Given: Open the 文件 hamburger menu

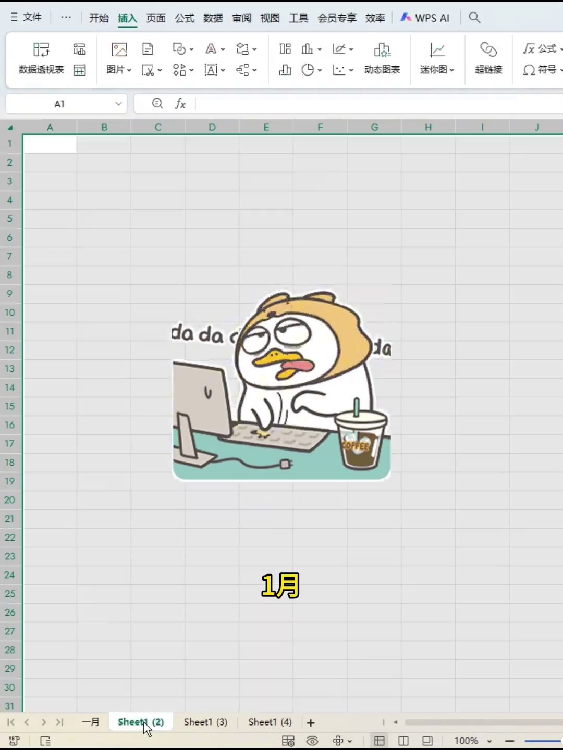Looking at the screenshot, I should [x=26, y=18].
